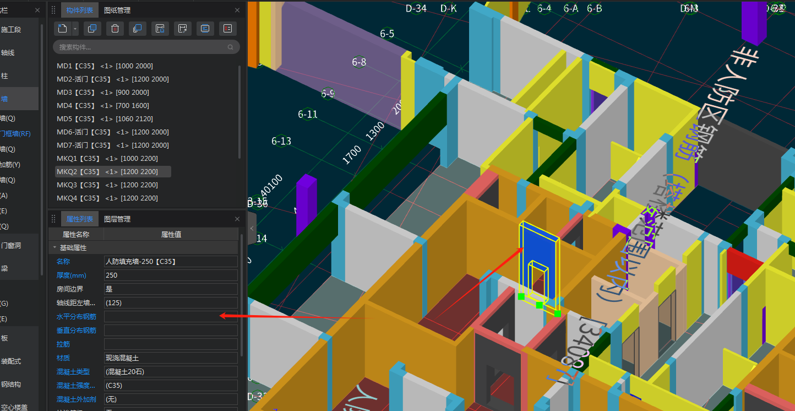Click the search magnifier icon in 搜索构件
The height and width of the screenshot is (411, 795).
click(231, 47)
